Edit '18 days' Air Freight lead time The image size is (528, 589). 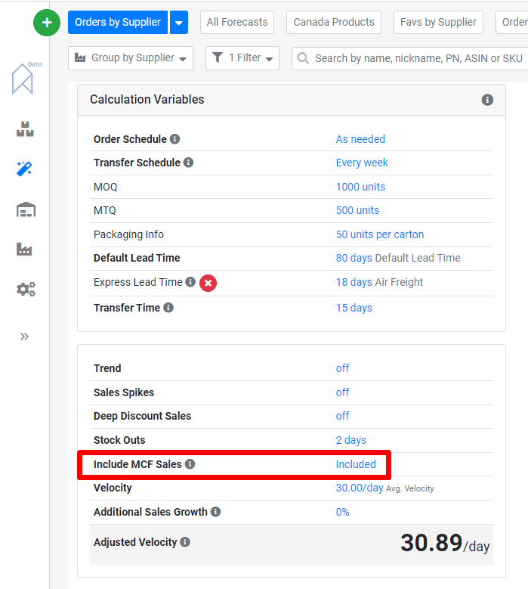(354, 282)
